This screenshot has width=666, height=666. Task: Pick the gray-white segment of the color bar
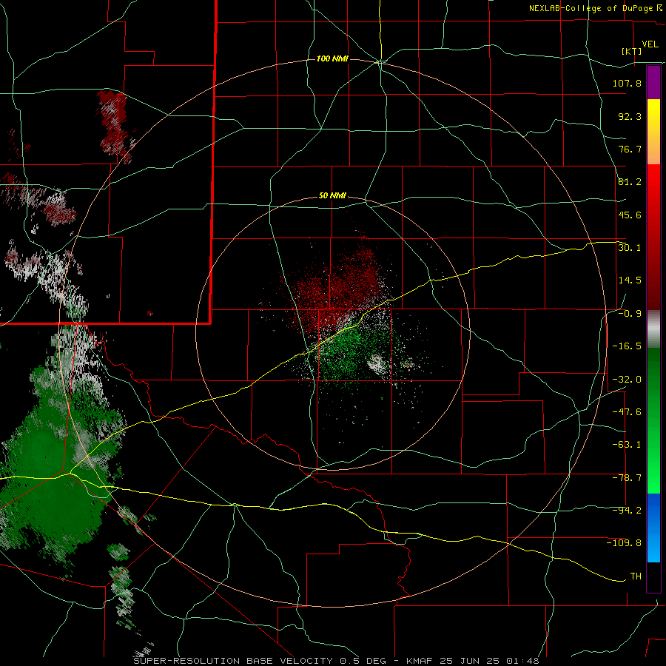pyautogui.click(x=653, y=329)
